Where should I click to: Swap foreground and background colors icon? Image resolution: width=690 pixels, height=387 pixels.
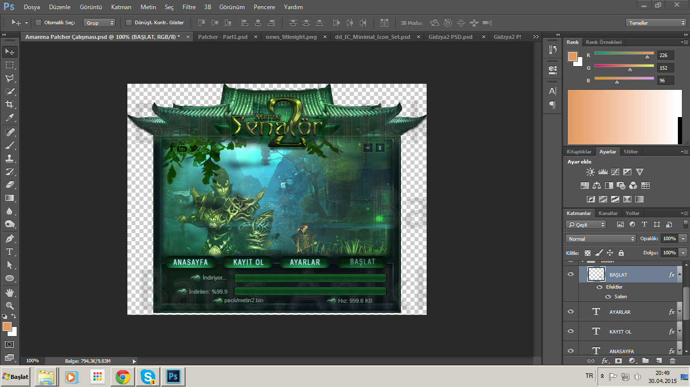pos(14,316)
